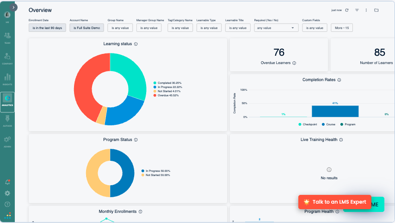
Task: Expand the 'More • 15' filters
Action: [342, 28]
